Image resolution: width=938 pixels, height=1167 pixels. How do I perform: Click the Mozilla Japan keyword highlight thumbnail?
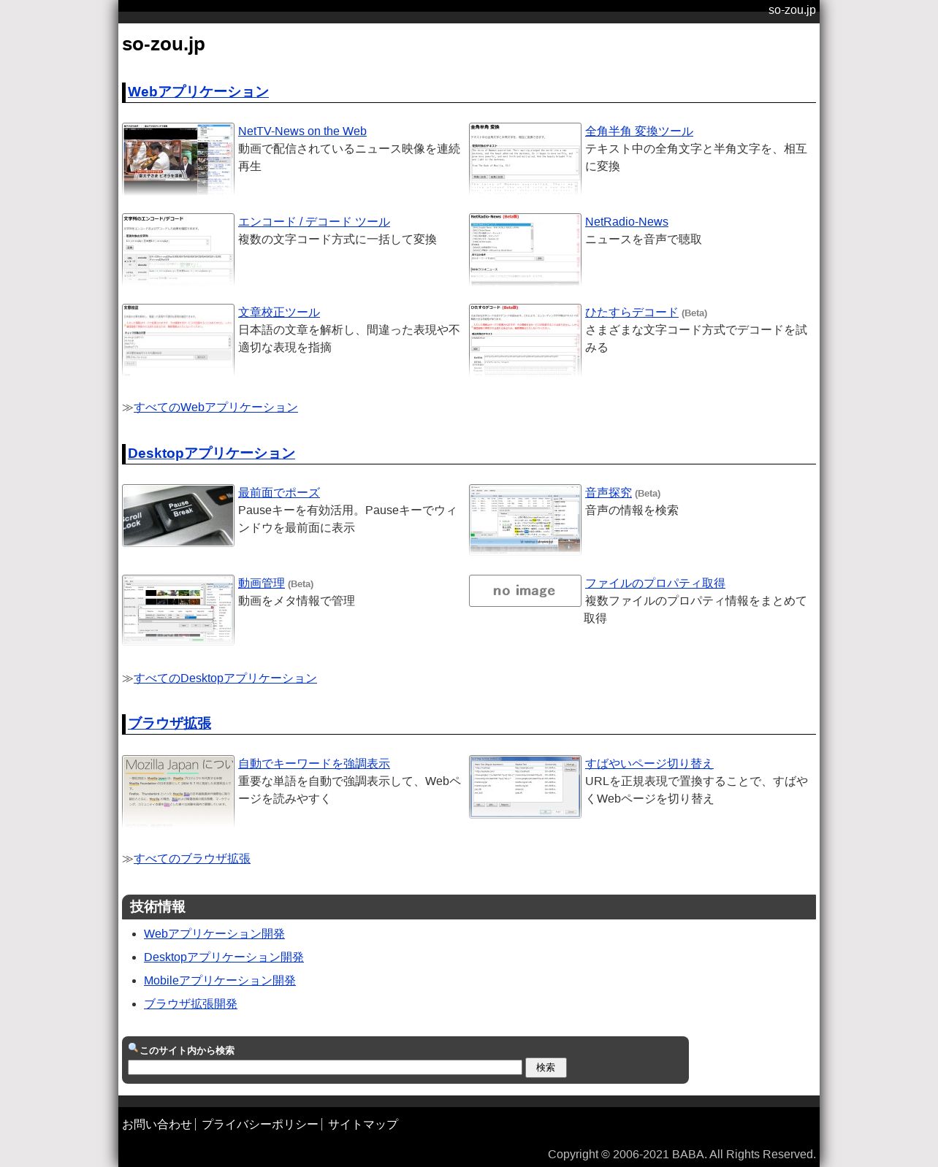pyautogui.click(x=178, y=791)
